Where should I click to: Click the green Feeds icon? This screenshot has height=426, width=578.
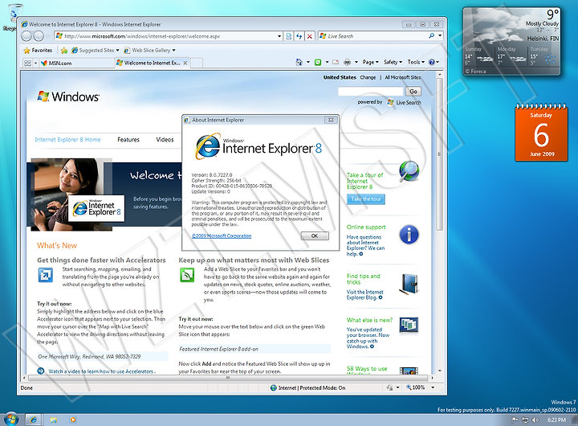coord(318,62)
